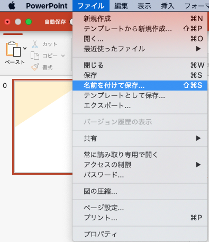
Task: Choose エクスポート... menu entry
Action: 140,105
